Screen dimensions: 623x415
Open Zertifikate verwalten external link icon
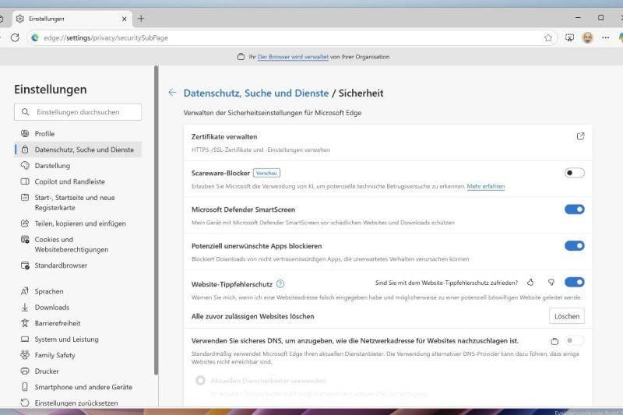pyautogui.click(x=580, y=136)
